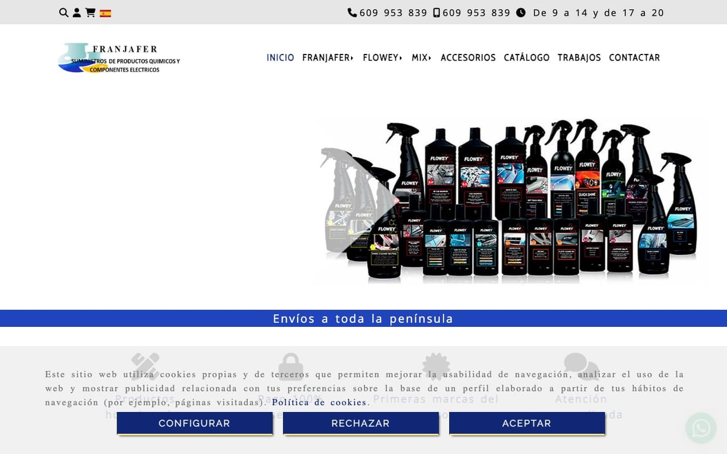
Task: Click the CONFIGURAR cookies button
Action: coord(194,423)
